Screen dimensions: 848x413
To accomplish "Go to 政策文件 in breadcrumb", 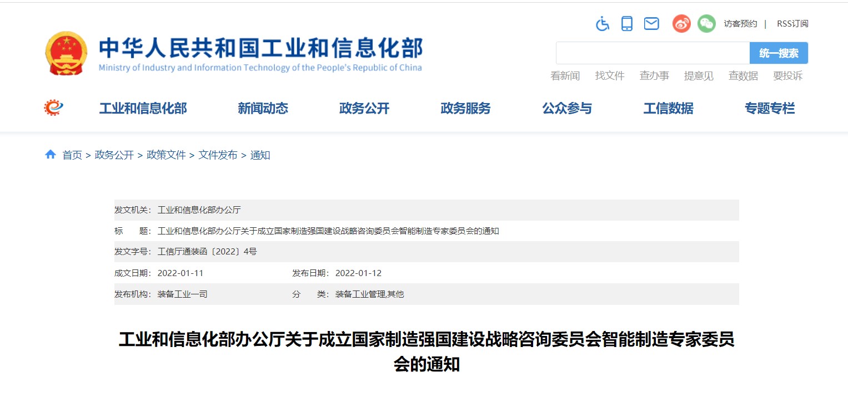I will 166,155.
